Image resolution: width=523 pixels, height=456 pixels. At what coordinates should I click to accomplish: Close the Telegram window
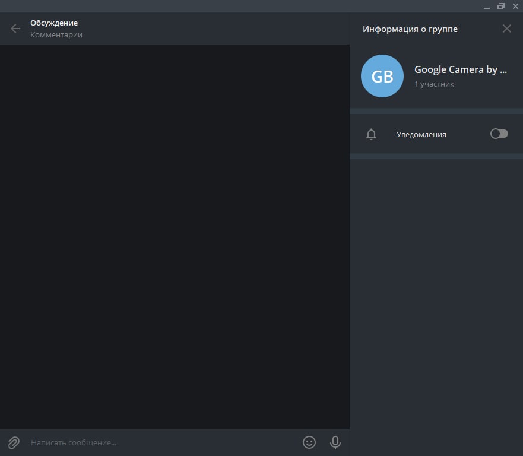tap(515, 7)
